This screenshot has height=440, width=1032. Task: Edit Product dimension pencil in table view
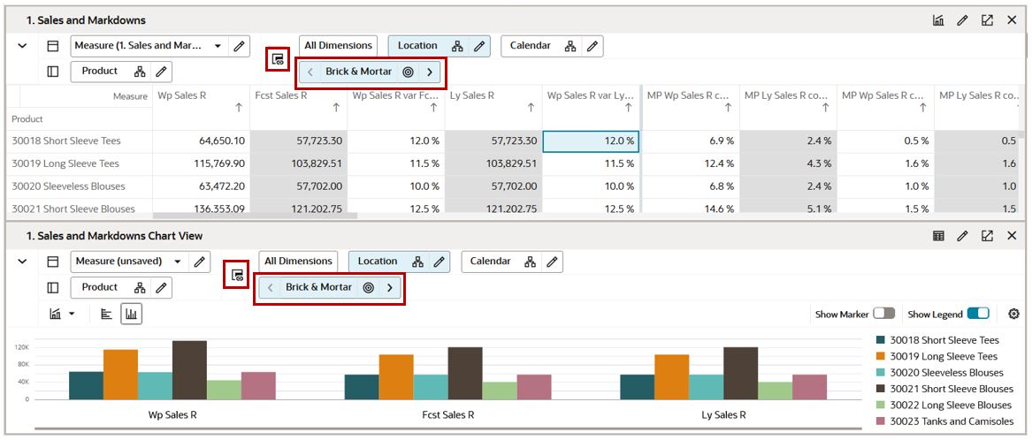pyautogui.click(x=161, y=71)
